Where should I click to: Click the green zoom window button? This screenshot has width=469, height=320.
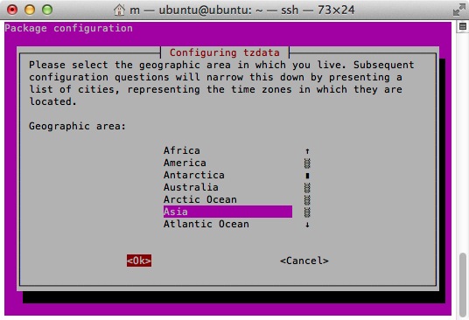(47, 10)
